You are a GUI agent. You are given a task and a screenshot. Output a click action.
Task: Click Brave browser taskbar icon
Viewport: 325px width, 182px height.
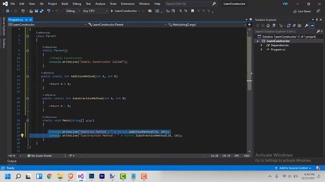(71, 176)
